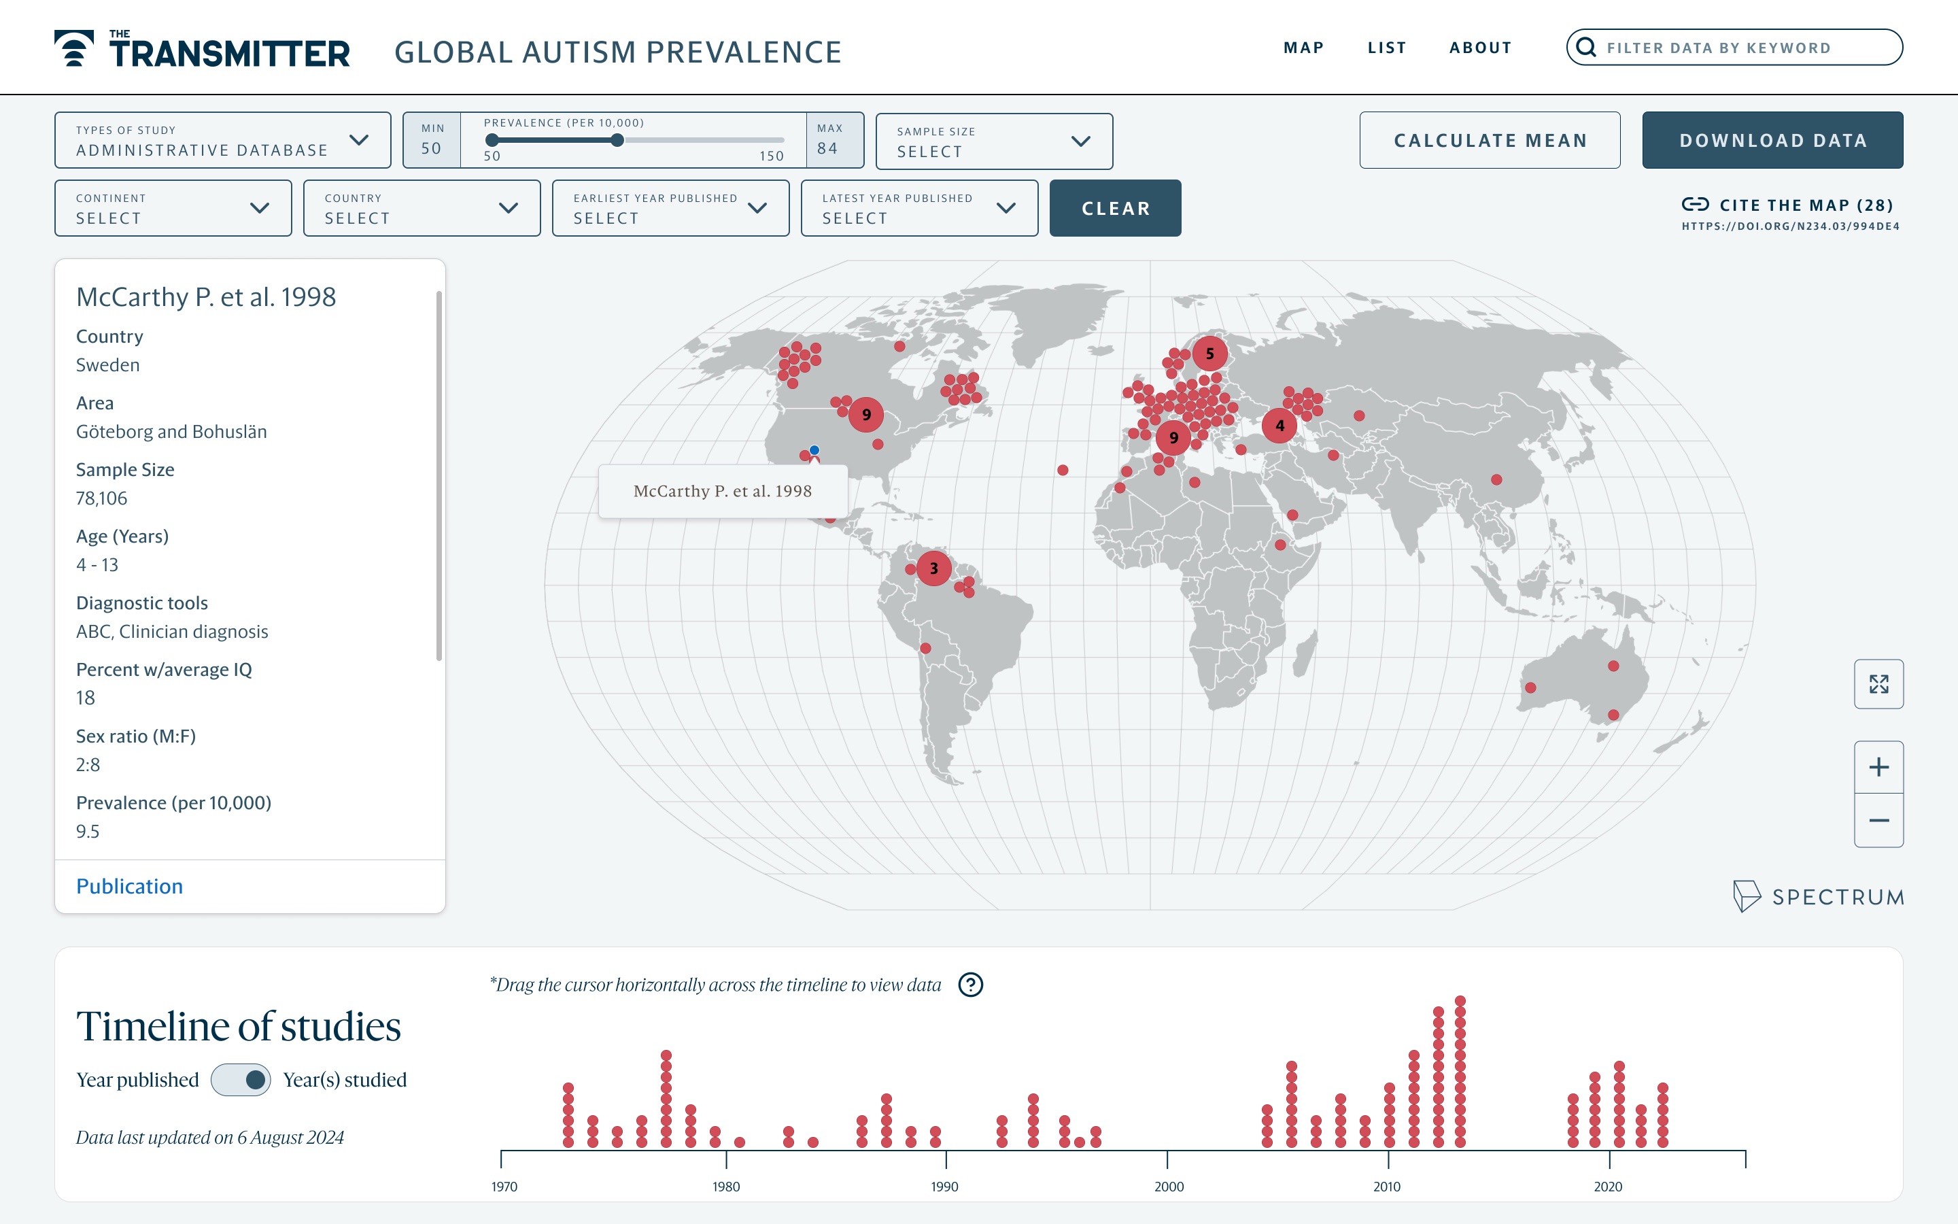Open Earliest Year Published dropdown

[x=670, y=208]
